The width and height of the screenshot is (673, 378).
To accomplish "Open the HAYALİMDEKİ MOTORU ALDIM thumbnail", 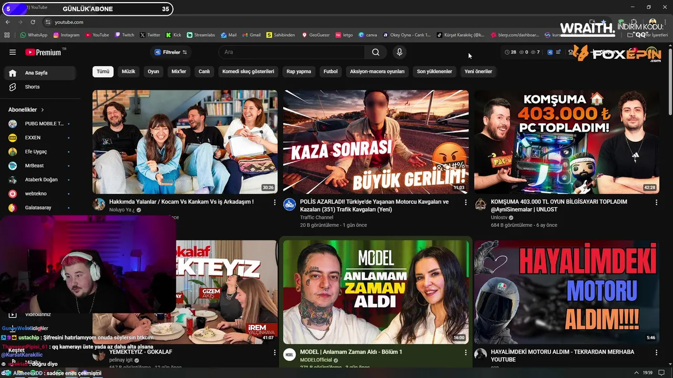I will pyautogui.click(x=566, y=292).
